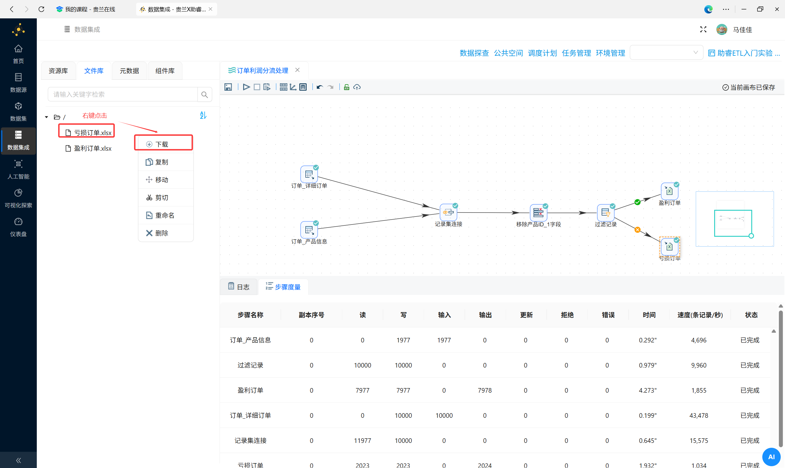
Task: Redo the canvas action
Action: point(331,87)
